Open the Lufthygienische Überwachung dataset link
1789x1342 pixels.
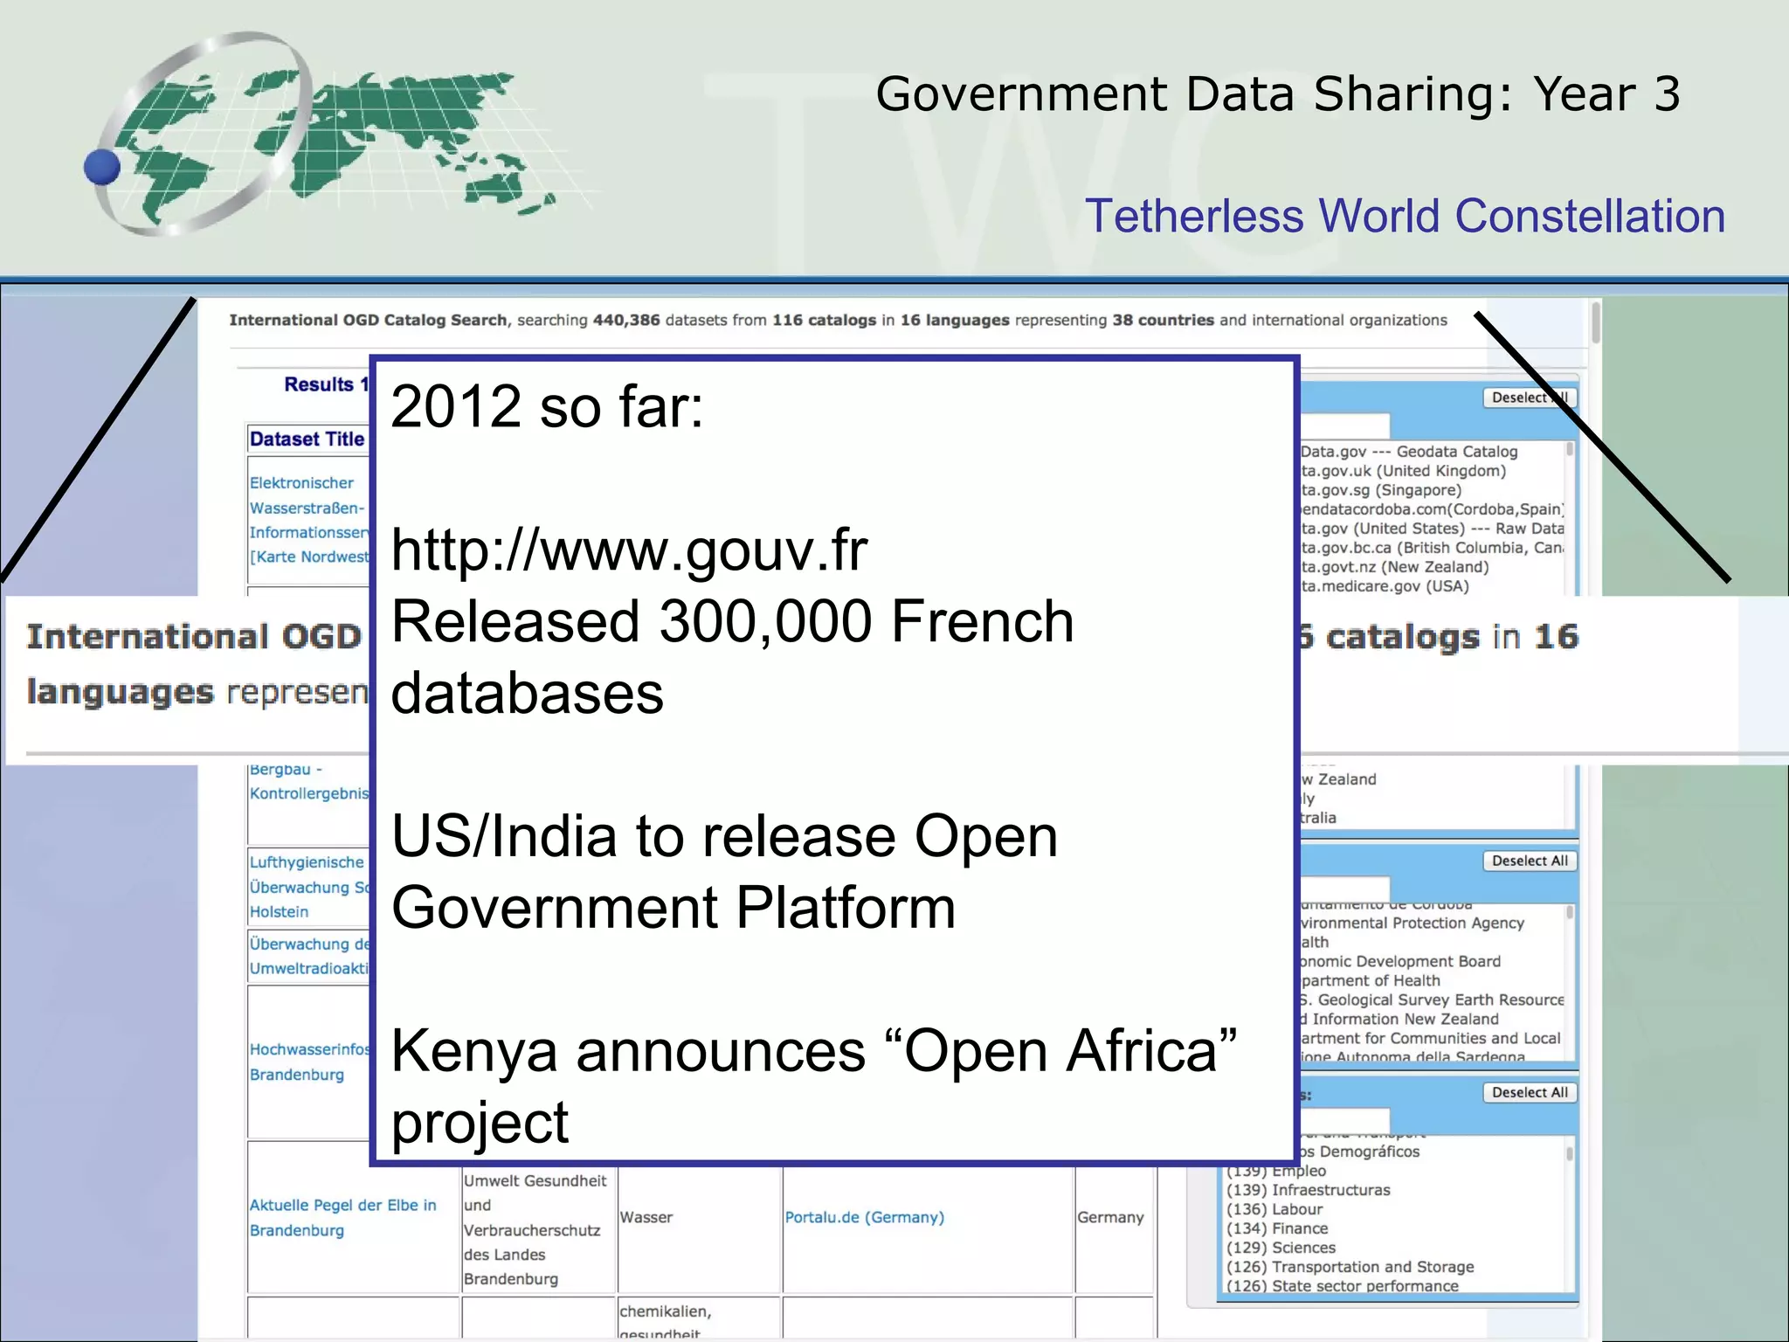coord(309,887)
